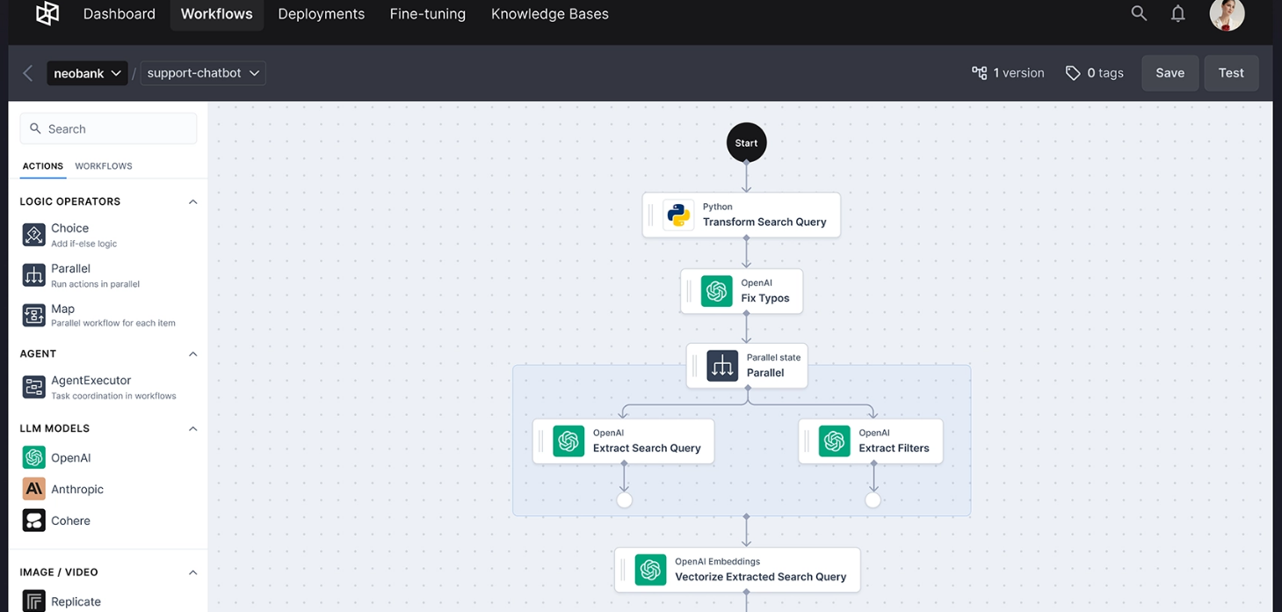Screen dimensions: 1282x612
Task: Click the 'OpenAI Embeddings' label
Action: 717,561
